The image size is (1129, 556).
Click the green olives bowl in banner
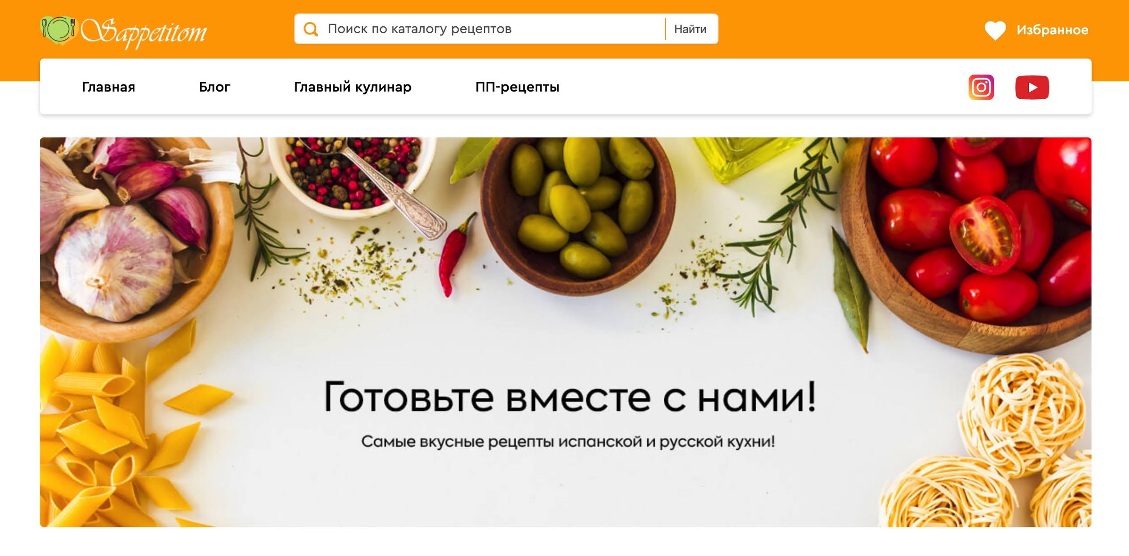pyautogui.click(x=578, y=214)
